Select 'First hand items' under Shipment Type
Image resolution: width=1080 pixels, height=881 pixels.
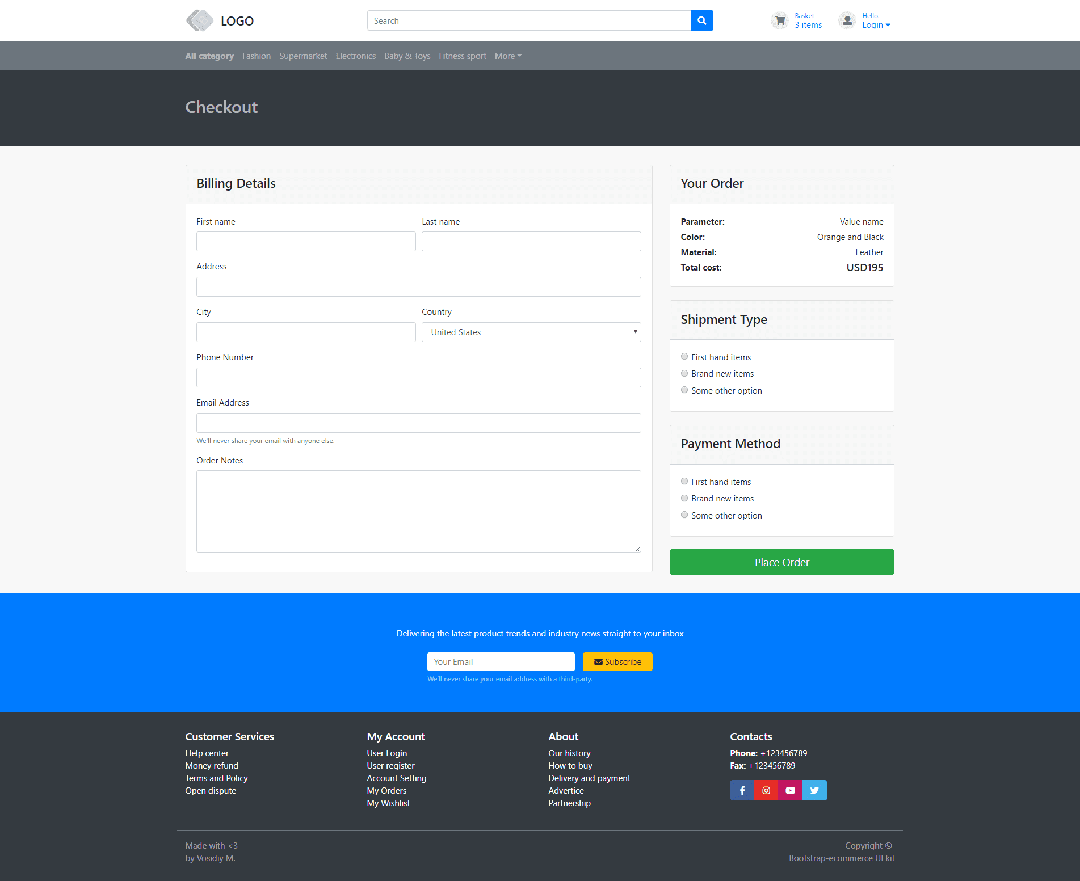(x=684, y=357)
